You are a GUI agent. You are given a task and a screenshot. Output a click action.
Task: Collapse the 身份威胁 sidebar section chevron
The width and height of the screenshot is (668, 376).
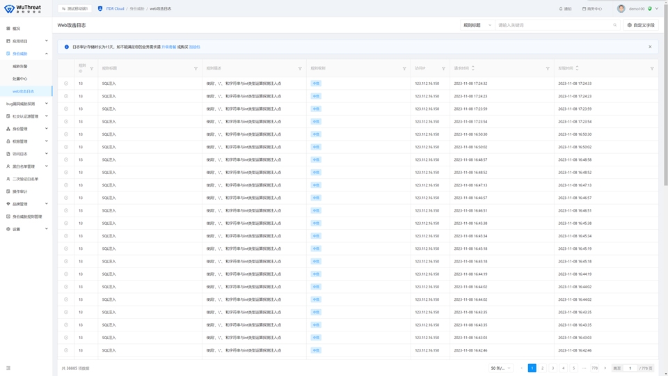[x=47, y=54]
